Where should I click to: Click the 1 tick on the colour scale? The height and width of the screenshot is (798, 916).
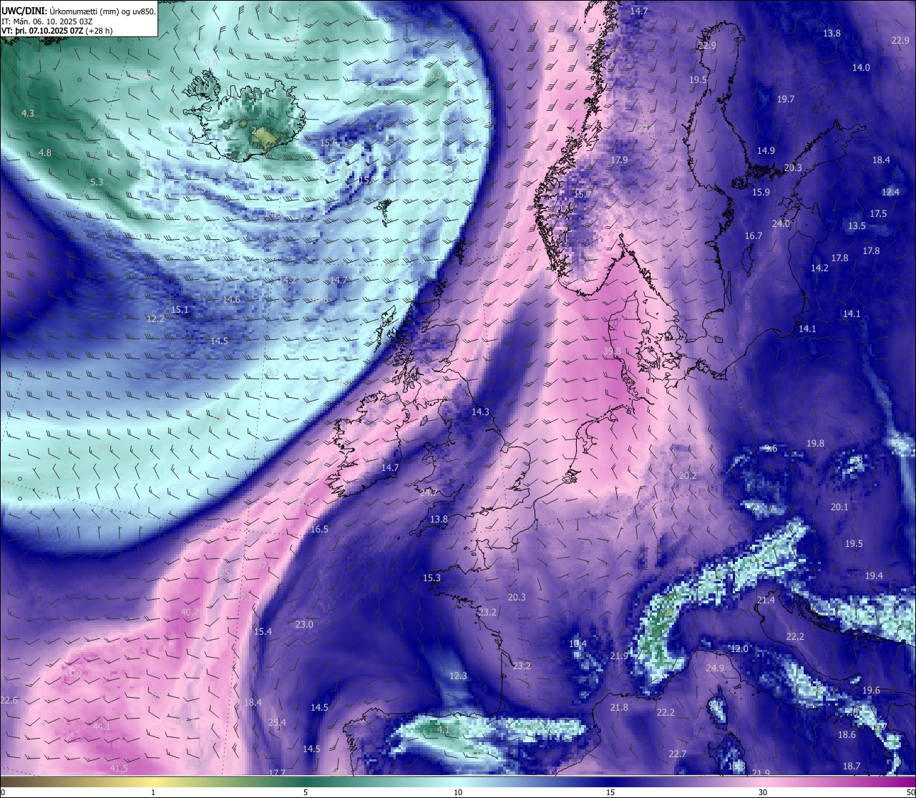pos(153,792)
